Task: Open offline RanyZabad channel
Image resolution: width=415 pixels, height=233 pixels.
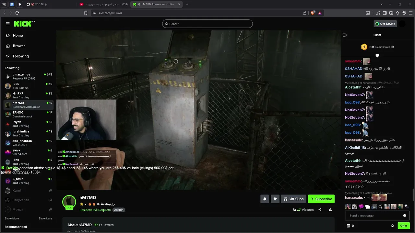Action: 29,200
